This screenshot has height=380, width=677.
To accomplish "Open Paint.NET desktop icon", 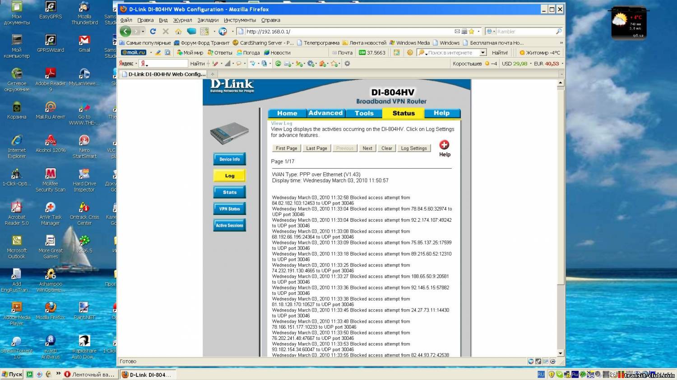I will click(84, 311).
